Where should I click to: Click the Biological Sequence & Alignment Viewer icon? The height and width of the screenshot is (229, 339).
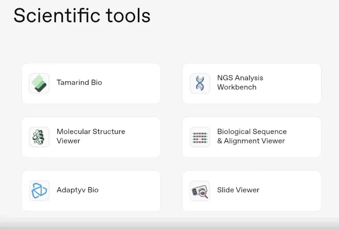(200, 137)
